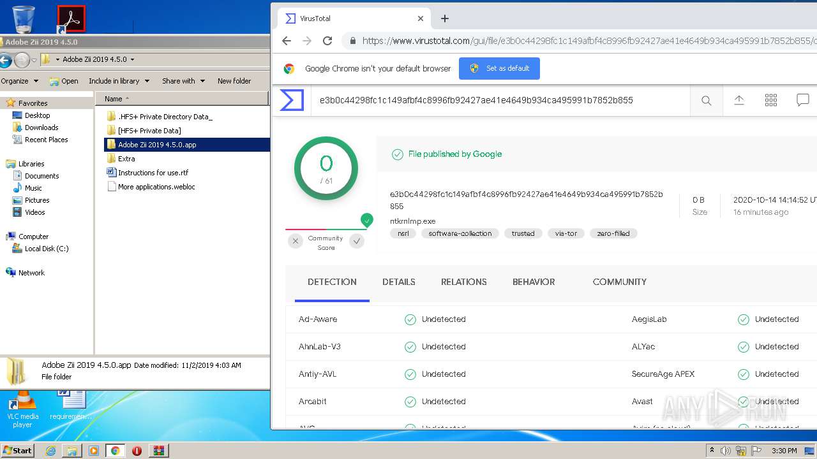Click the WinRAR taskbar icon
Image resolution: width=817 pixels, height=459 pixels.
point(158,451)
